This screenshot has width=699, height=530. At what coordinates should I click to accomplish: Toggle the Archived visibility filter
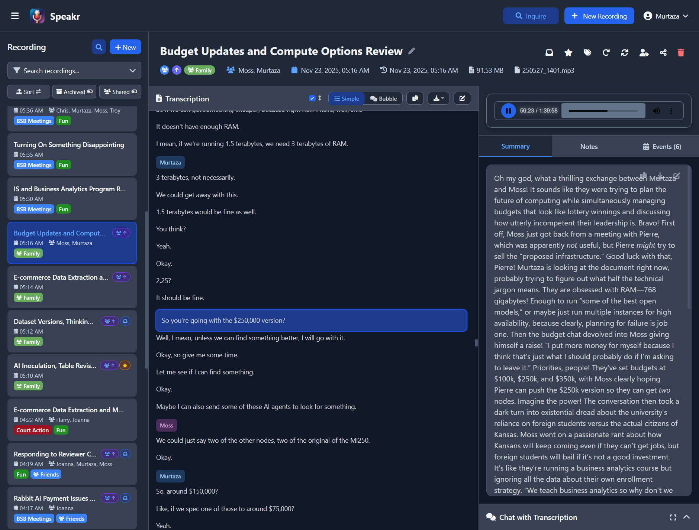[x=74, y=91]
